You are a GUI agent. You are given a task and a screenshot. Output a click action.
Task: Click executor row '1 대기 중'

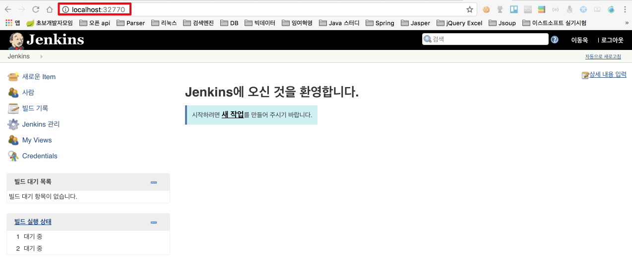[88, 237]
